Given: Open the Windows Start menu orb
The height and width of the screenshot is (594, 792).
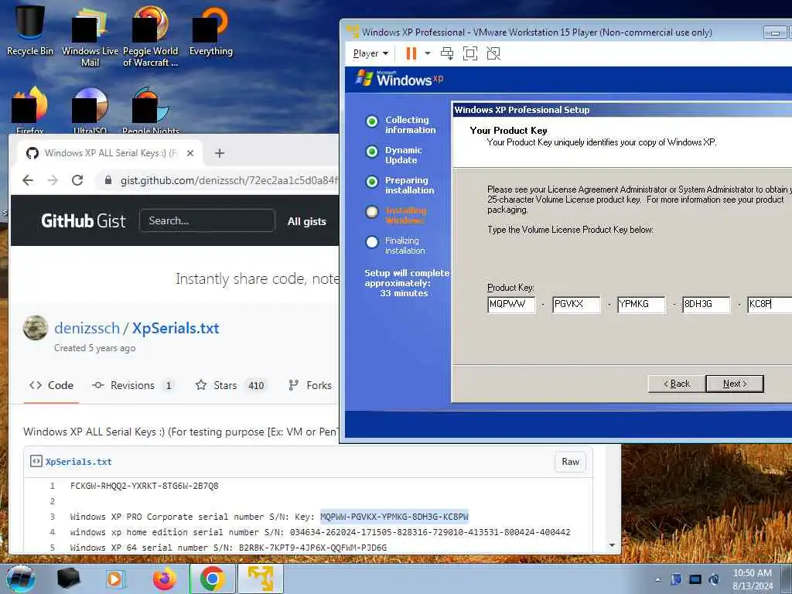Looking at the screenshot, I should point(20,579).
